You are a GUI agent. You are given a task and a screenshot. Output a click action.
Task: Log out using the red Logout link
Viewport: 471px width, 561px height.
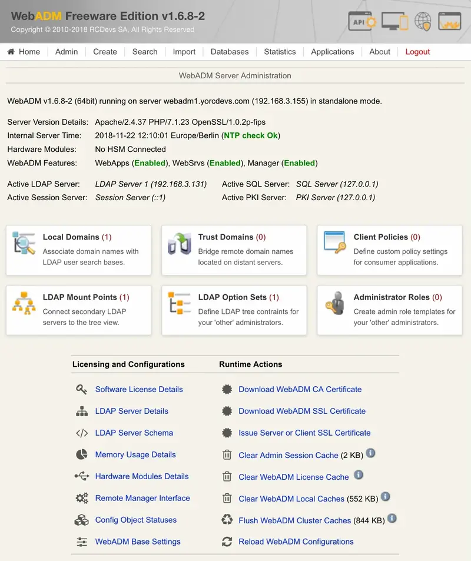417,52
